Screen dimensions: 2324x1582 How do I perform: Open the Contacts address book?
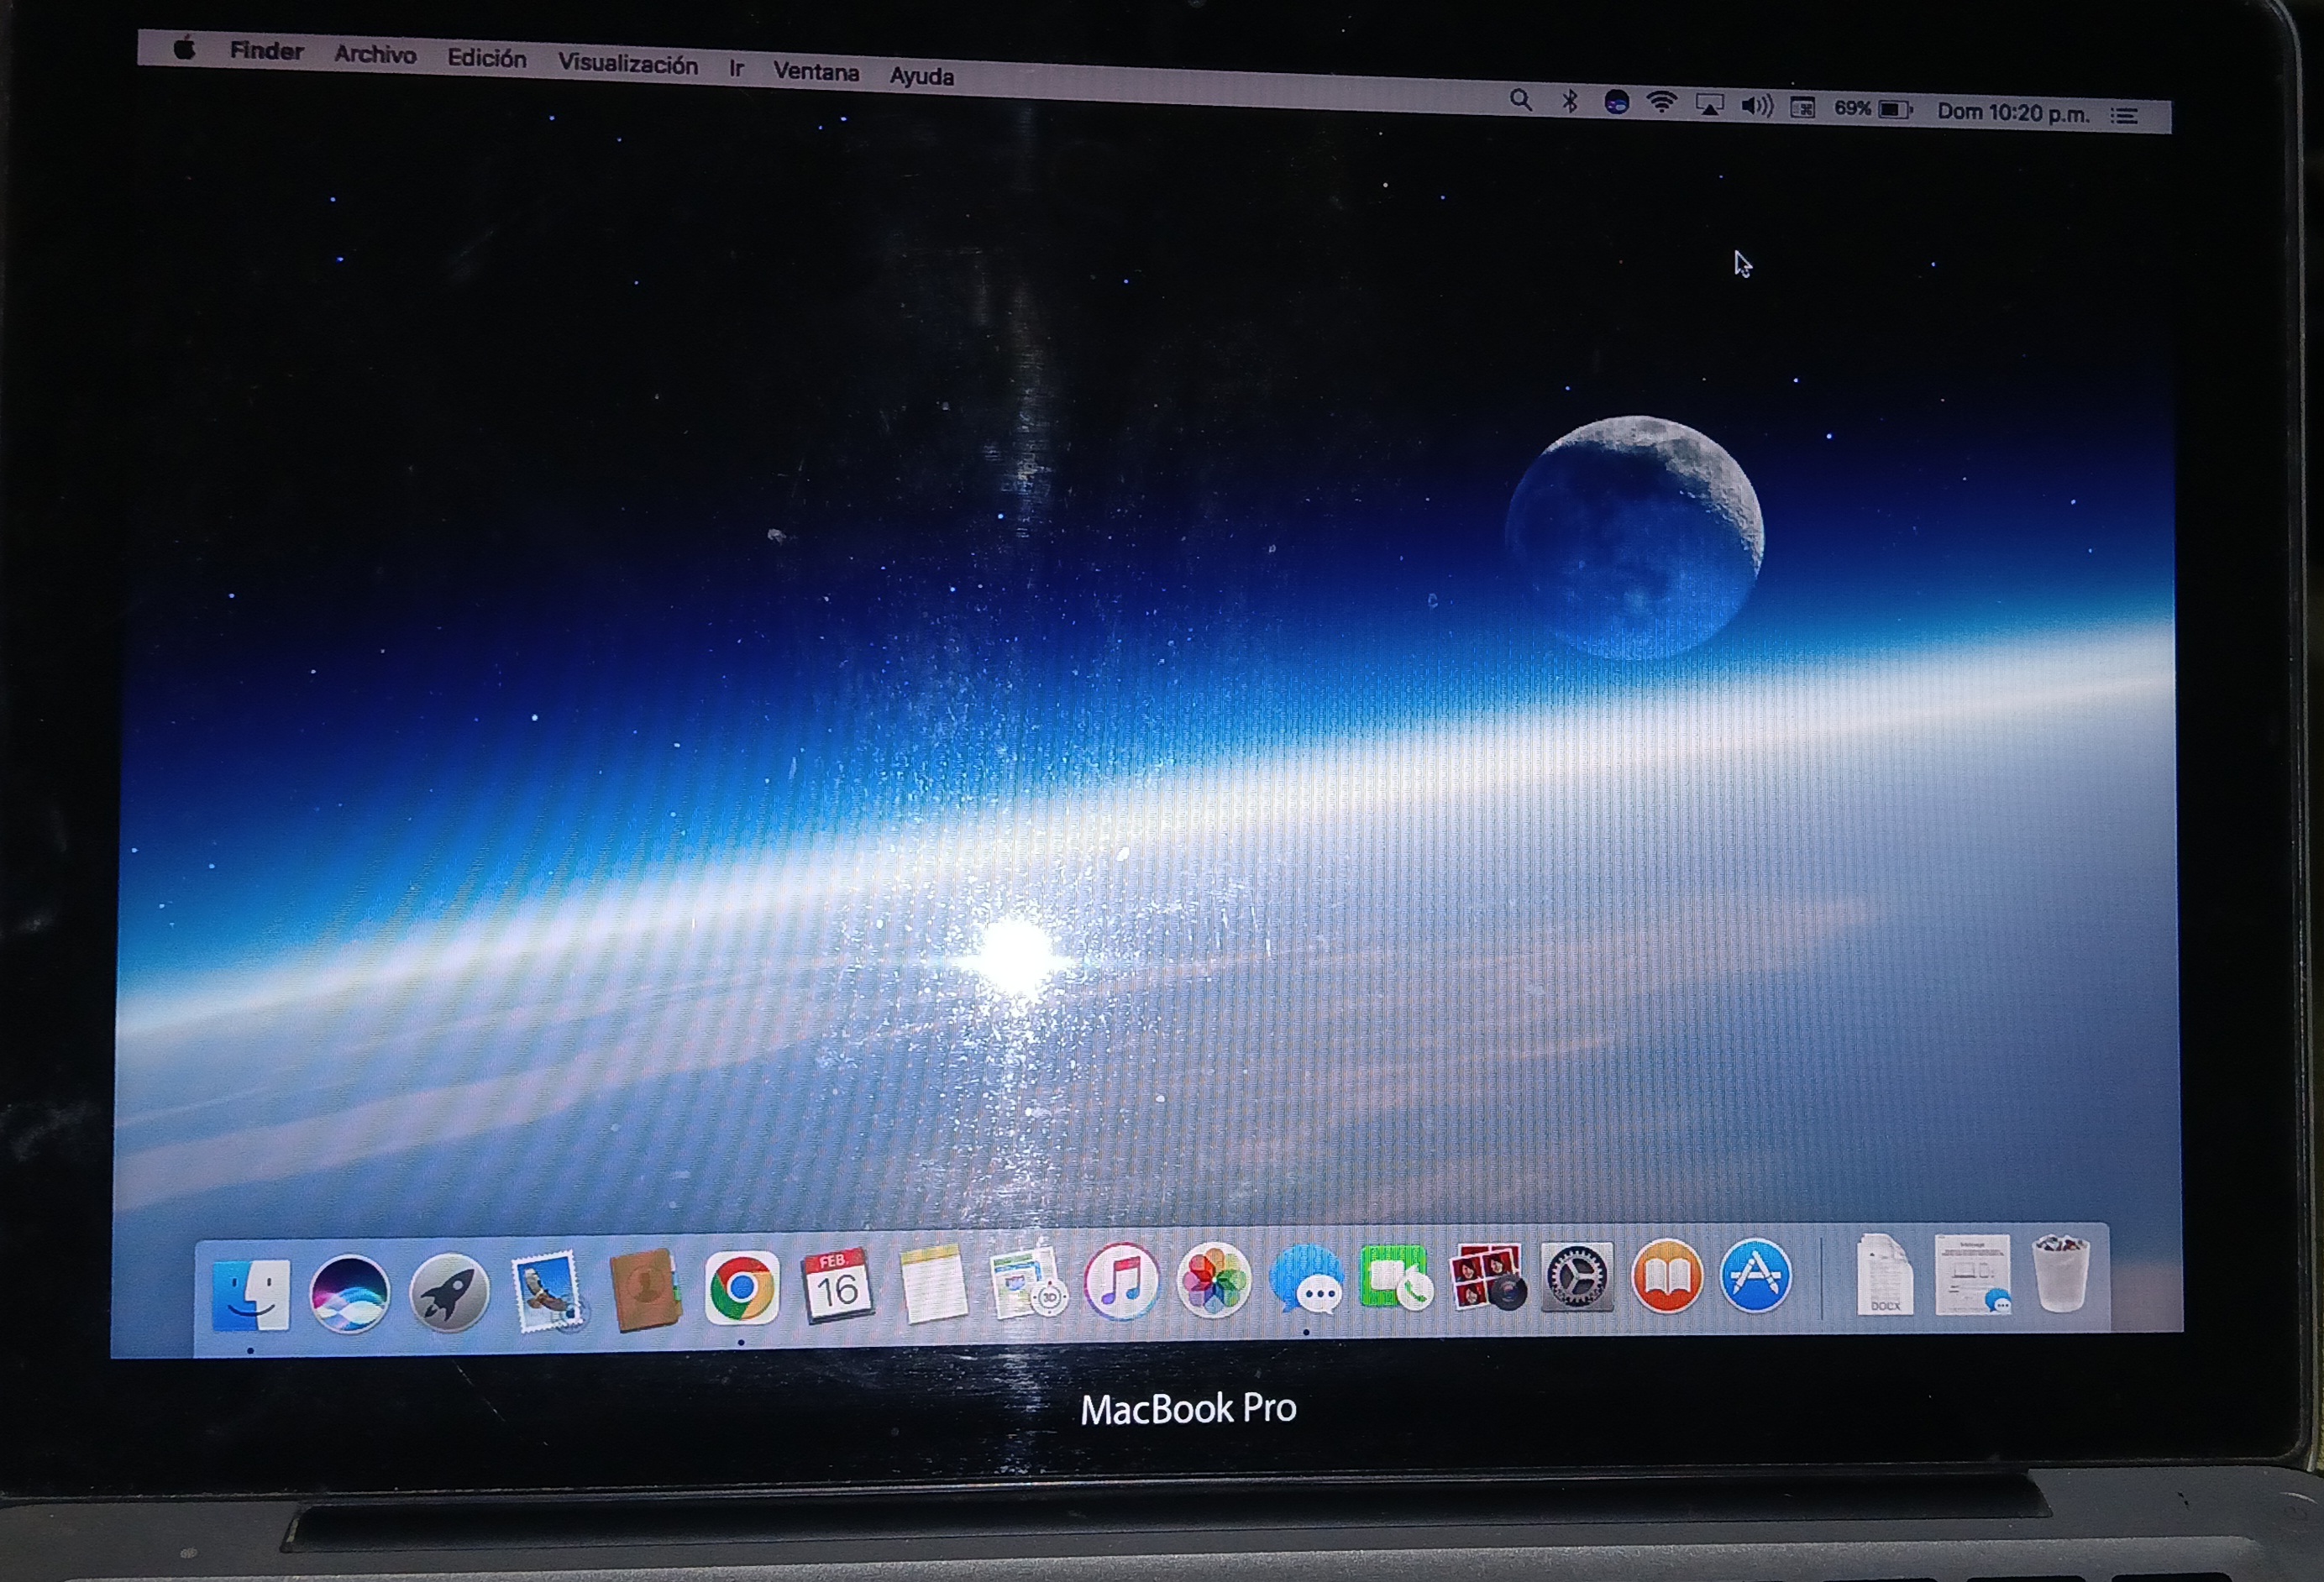(x=645, y=1290)
